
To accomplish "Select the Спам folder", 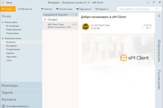I will pyautogui.click(x=9, y=60).
